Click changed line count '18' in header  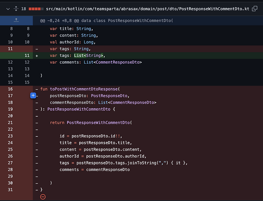tap(24, 9)
